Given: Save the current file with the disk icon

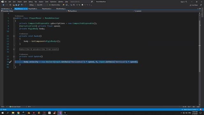Looking at the screenshot, I should click(16, 5).
